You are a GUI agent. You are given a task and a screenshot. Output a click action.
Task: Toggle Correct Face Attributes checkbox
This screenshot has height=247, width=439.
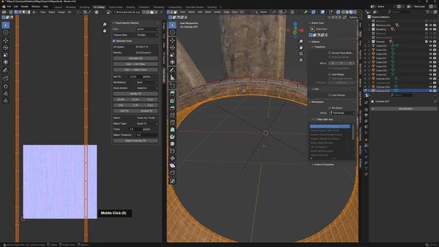[x=330, y=53]
